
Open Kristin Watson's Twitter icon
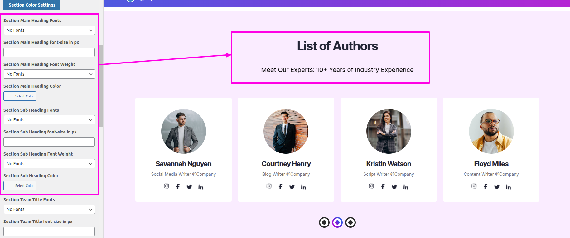(394, 187)
